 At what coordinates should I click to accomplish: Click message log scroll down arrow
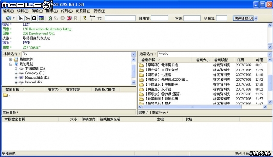(x=270, y=47)
